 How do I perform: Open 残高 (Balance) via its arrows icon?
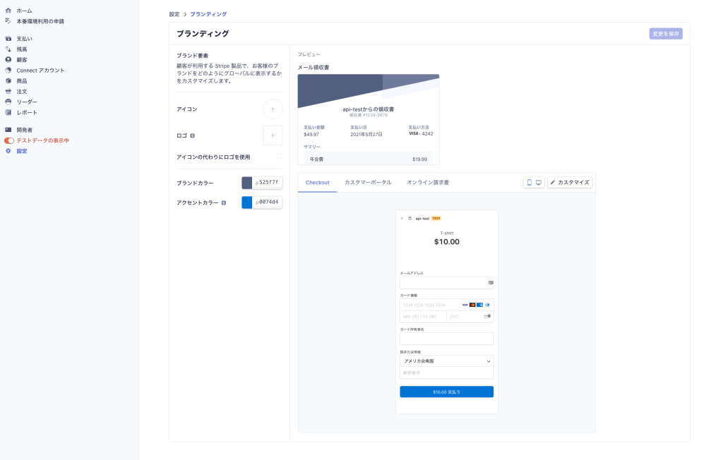8,49
